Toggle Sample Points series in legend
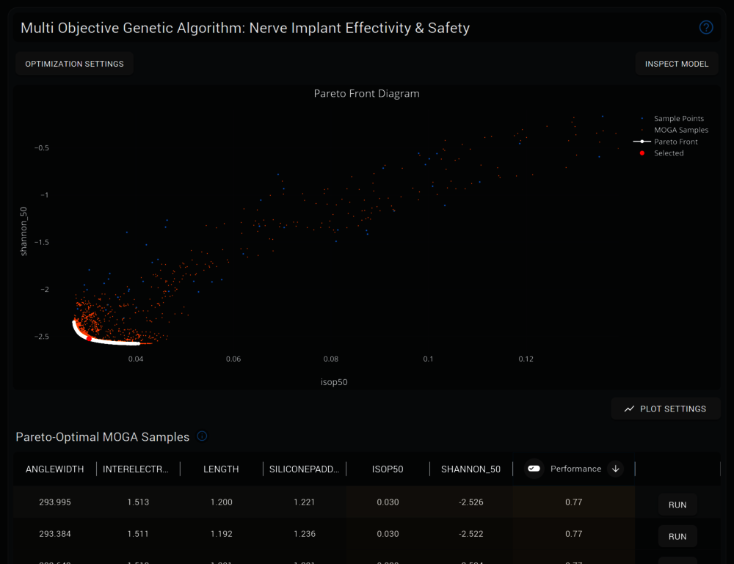This screenshot has width=734, height=564. click(678, 118)
